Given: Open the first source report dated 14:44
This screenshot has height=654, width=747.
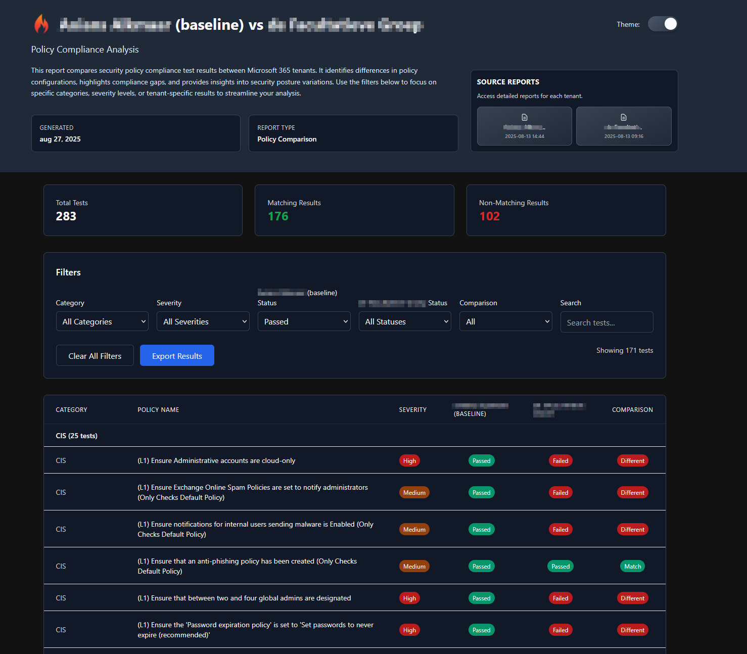Looking at the screenshot, I should [524, 126].
